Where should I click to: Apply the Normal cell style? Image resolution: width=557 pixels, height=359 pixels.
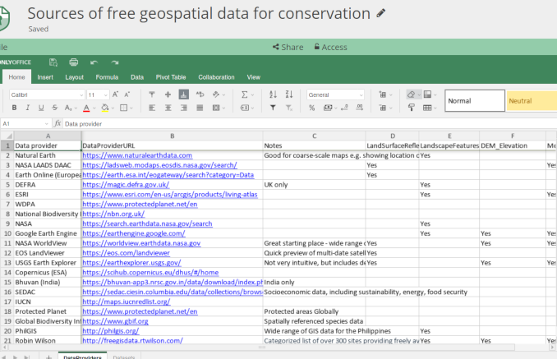475,101
